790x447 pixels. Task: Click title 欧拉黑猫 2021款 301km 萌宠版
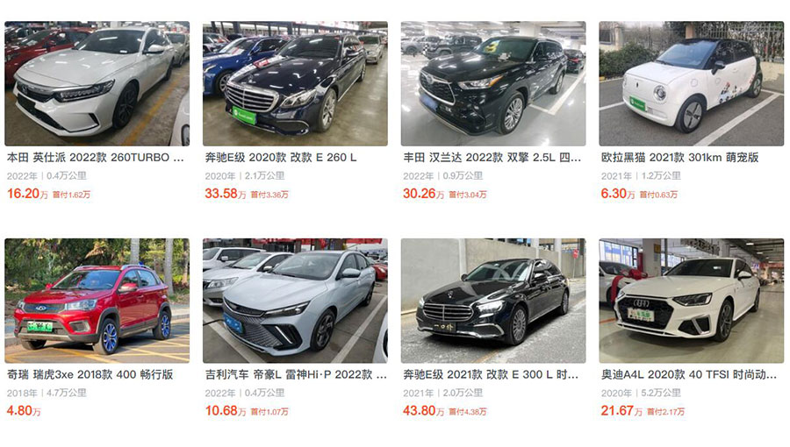[x=679, y=158]
